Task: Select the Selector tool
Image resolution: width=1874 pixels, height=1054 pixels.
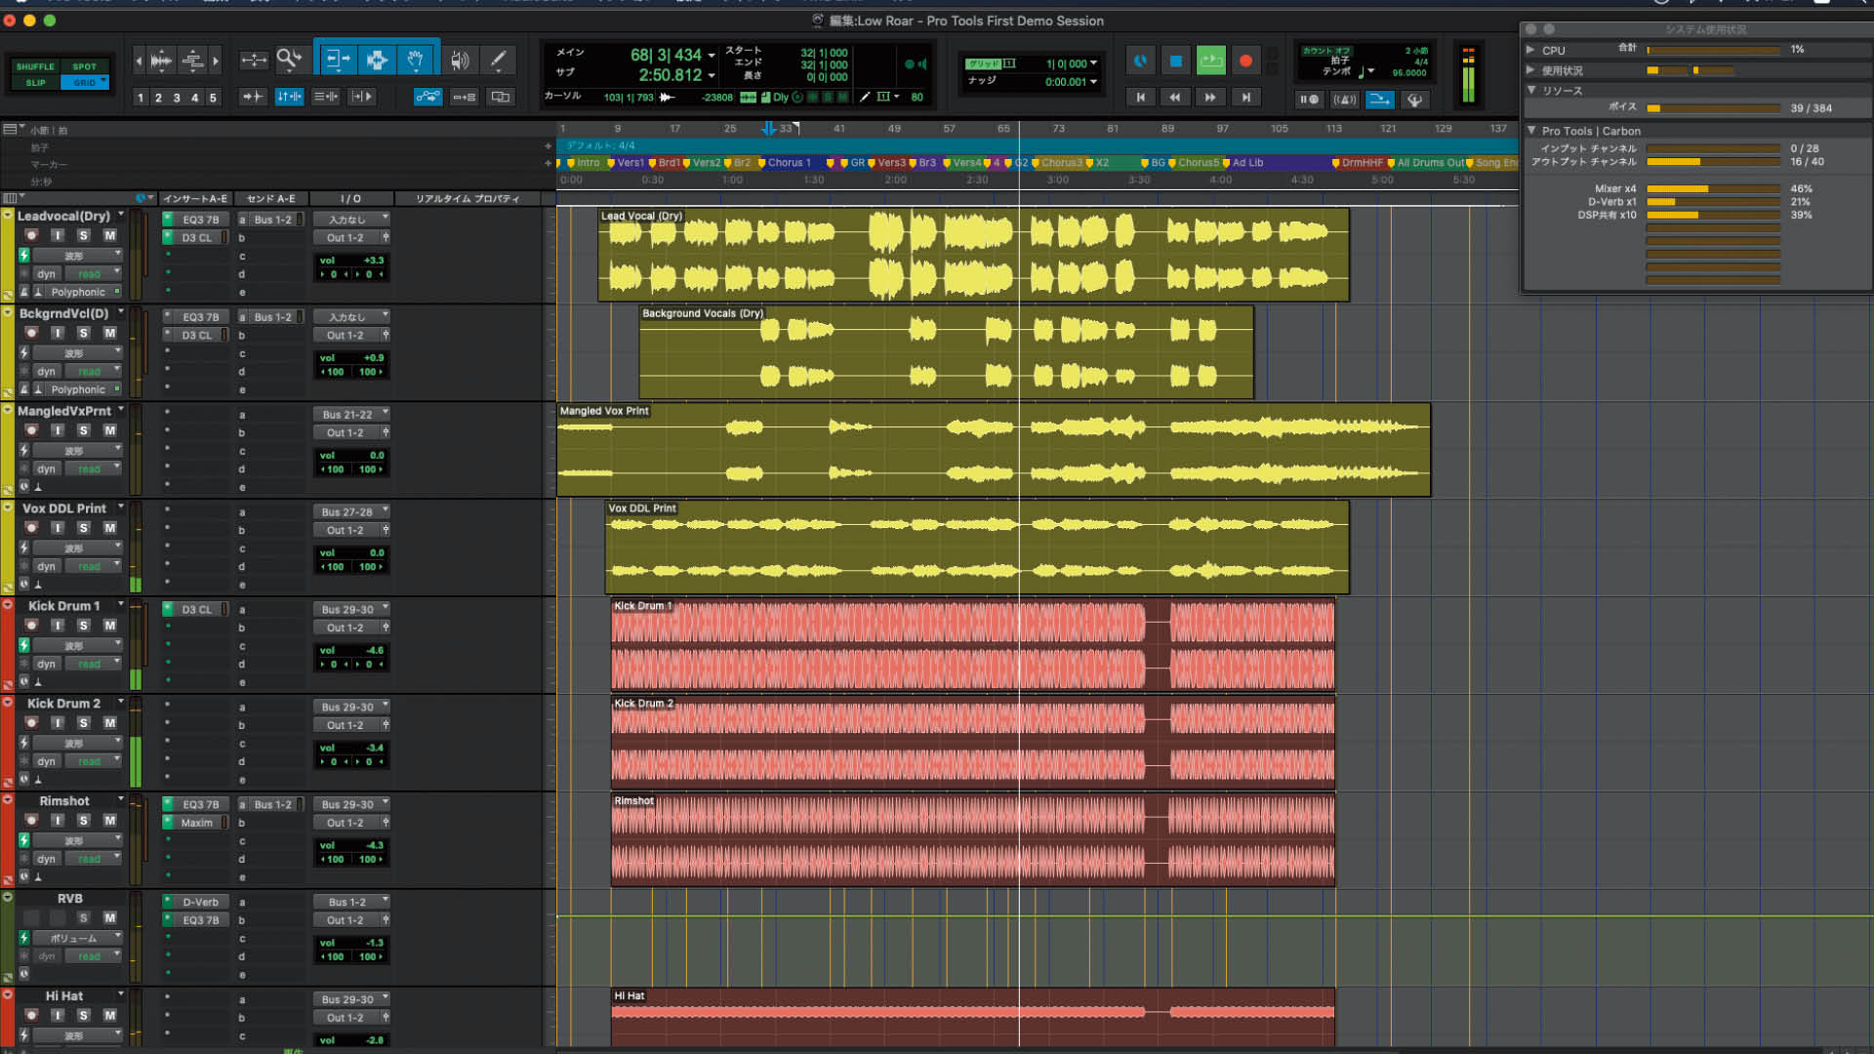Action: click(377, 61)
